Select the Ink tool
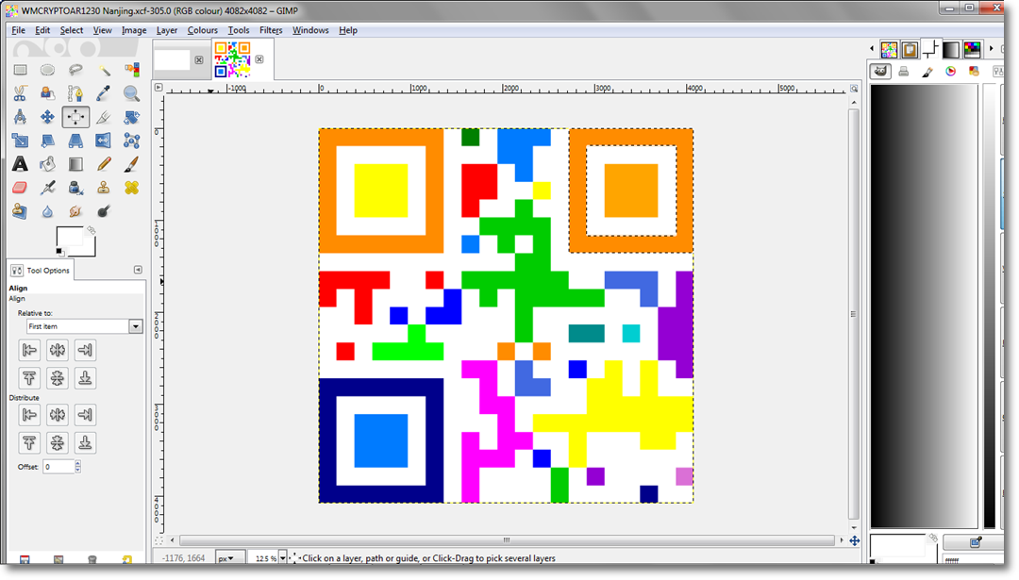The image size is (1019, 580). [x=75, y=188]
